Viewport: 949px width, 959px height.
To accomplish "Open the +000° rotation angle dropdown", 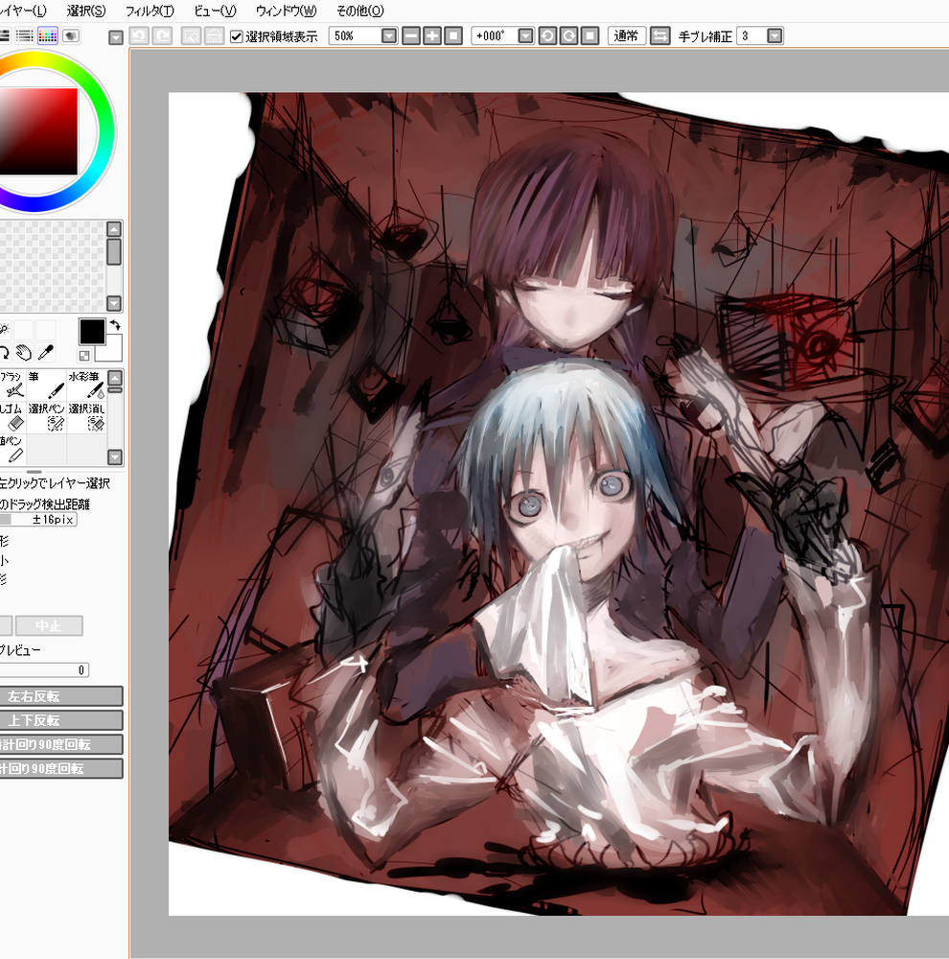I will pyautogui.click(x=525, y=36).
